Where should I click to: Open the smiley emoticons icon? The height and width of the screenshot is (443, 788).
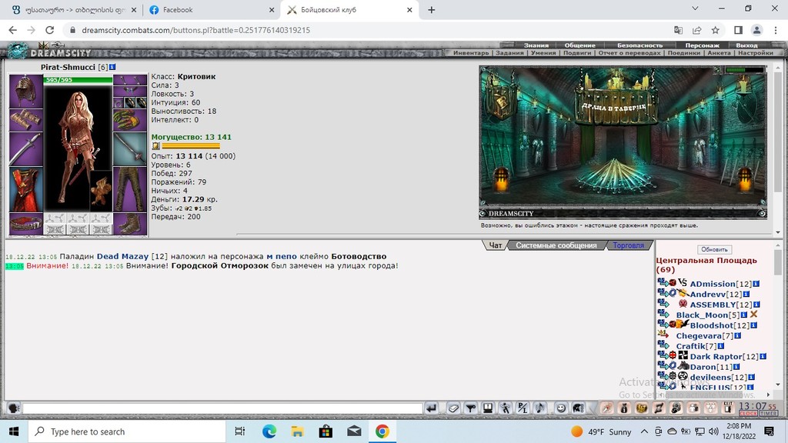point(561,408)
